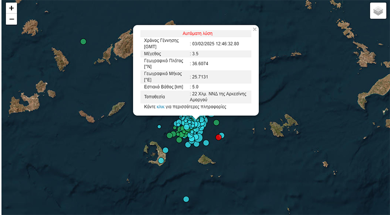The width and height of the screenshot is (390, 215).
Task: Open the map layers control
Action: (x=378, y=11)
